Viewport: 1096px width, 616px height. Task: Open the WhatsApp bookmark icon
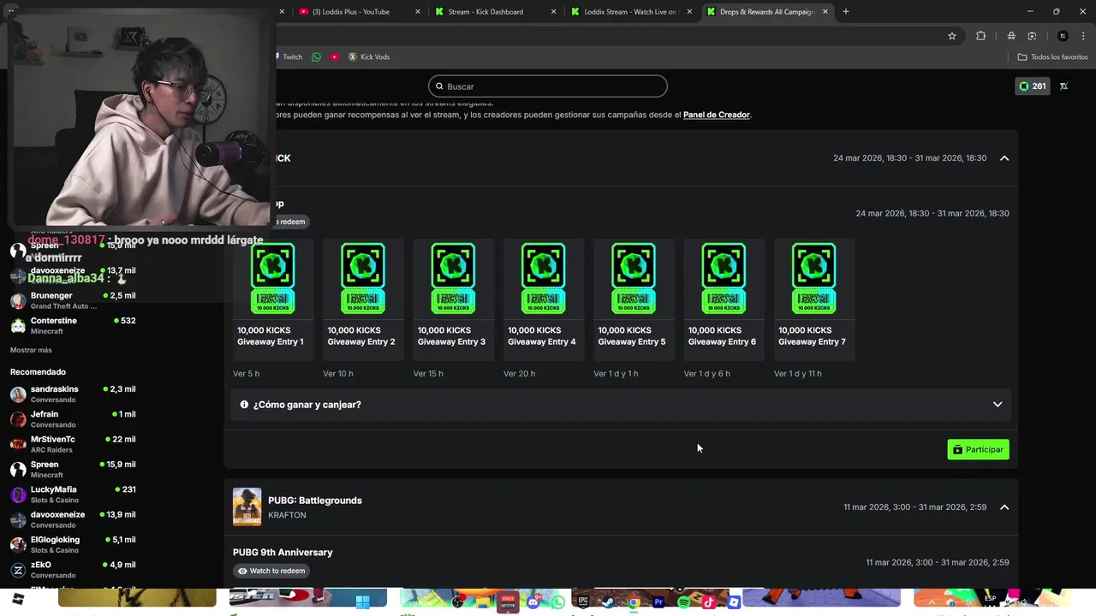point(316,57)
